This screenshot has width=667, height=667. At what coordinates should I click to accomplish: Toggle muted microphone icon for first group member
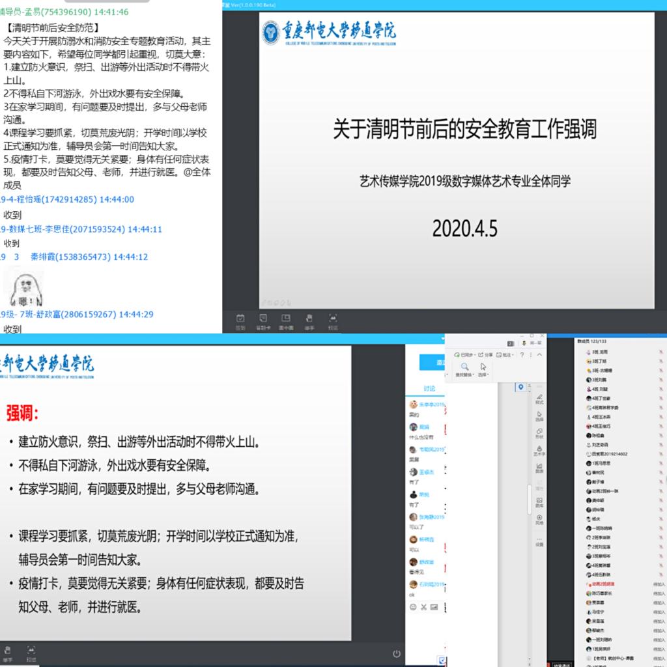tap(660, 352)
